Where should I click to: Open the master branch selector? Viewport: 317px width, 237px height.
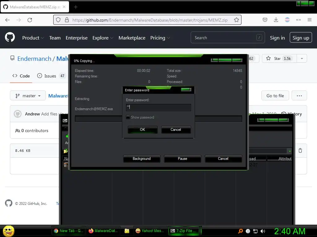coord(28,96)
